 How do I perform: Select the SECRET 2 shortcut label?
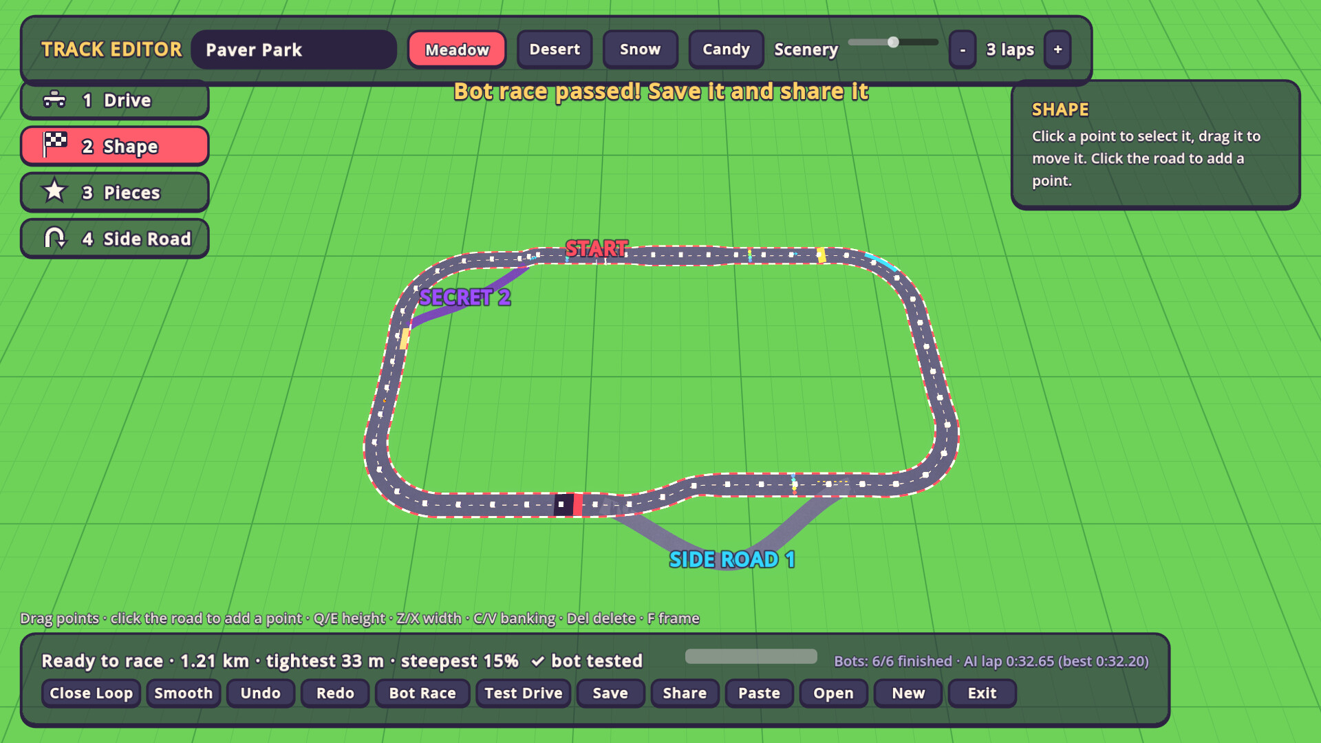coord(464,297)
